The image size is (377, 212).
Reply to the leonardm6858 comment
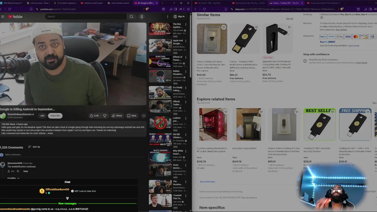26,171
